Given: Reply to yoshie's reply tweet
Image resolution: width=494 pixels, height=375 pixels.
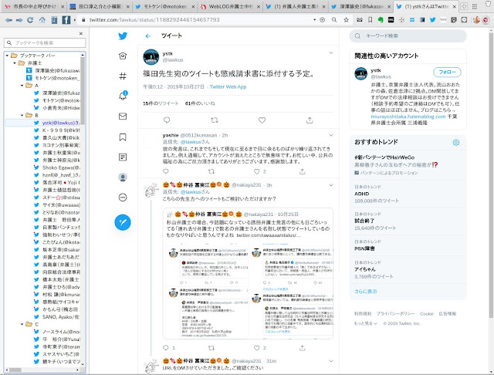Looking at the screenshot, I should tap(166, 171).
